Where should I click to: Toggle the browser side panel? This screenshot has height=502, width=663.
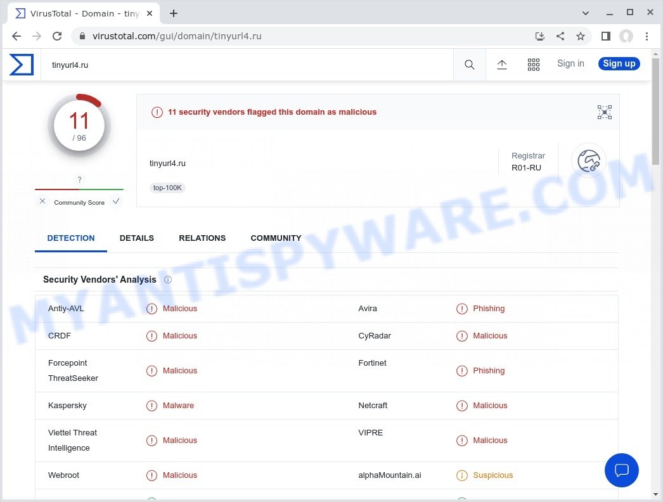pos(606,36)
